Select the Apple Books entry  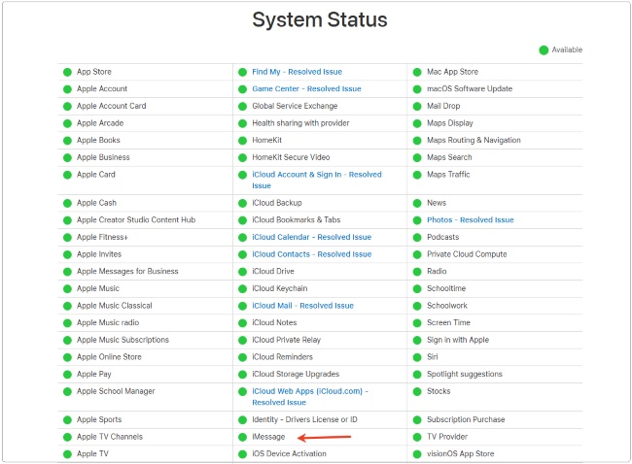(99, 140)
